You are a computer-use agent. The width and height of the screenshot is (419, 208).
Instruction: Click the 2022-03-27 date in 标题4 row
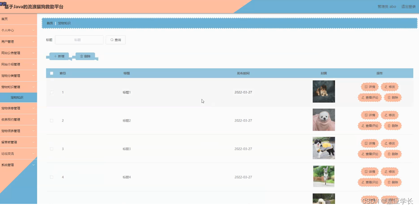click(243, 177)
